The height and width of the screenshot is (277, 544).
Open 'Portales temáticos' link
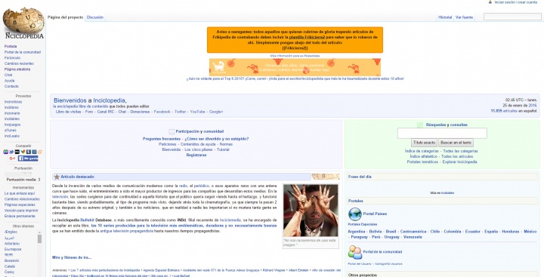pos(422,162)
